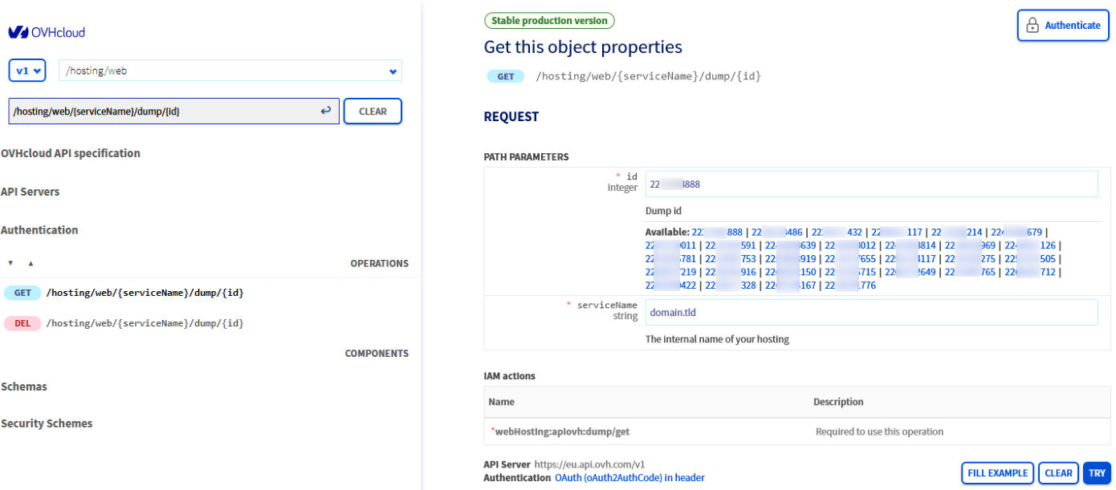1116x490 pixels.
Task: Collapse all operations with the down triangle
Action: tap(10, 263)
